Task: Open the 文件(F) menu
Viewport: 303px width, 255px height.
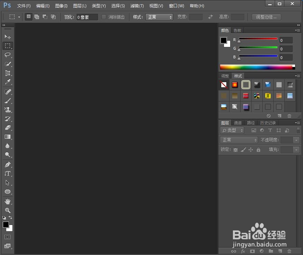Action: pyautogui.click(x=24, y=6)
